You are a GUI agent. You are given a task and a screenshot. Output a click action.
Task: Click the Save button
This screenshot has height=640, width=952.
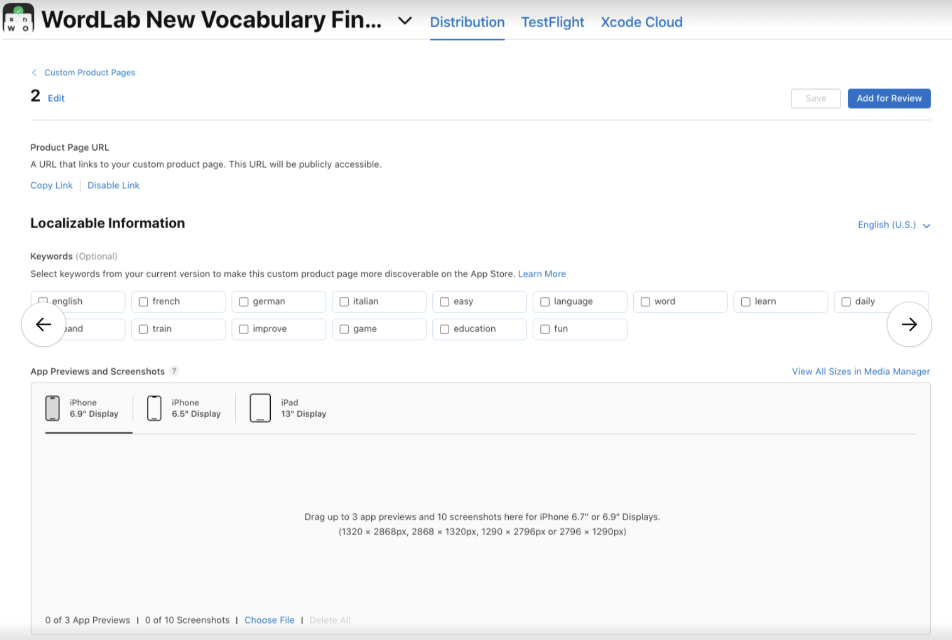816,98
